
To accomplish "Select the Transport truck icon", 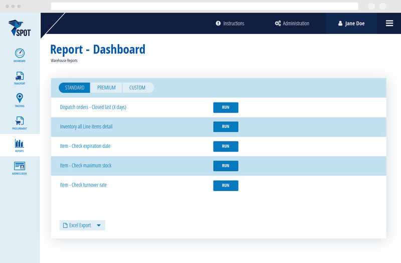I will coord(20,76).
